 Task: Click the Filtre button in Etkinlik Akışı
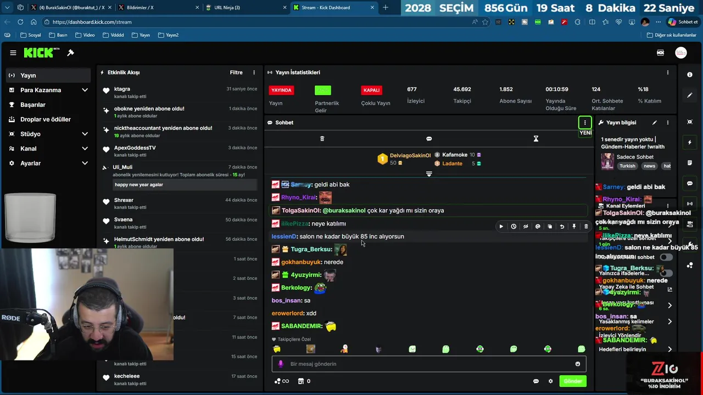pos(236,72)
